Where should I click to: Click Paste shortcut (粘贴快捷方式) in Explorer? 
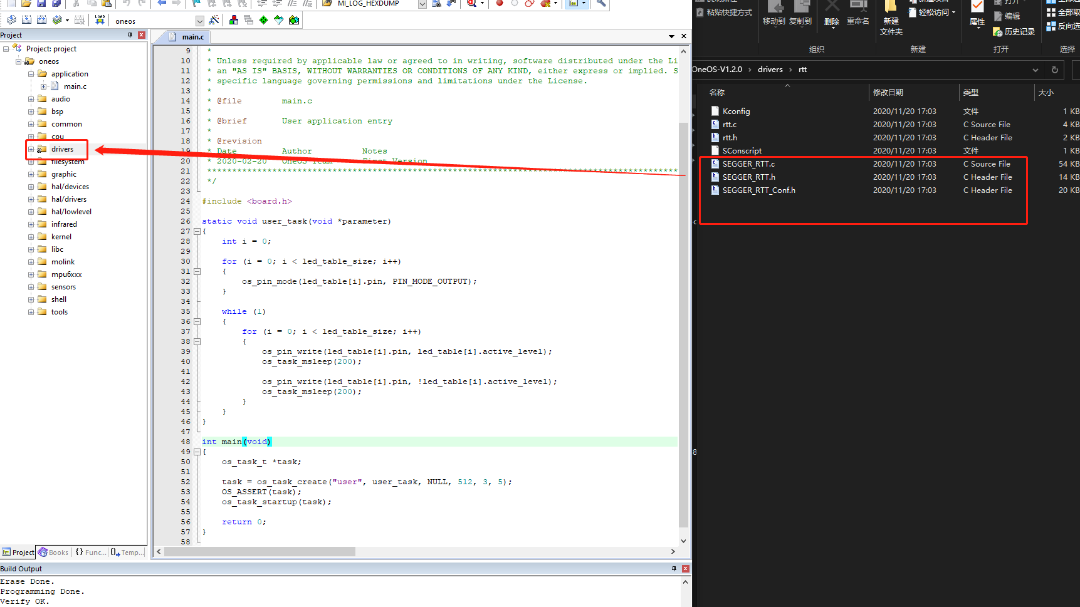pos(724,13)
